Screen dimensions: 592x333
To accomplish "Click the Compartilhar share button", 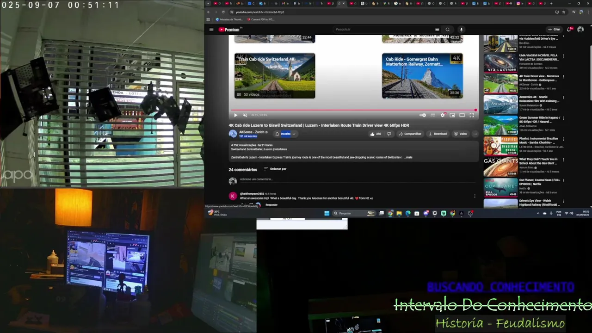I will click(410, 134).
